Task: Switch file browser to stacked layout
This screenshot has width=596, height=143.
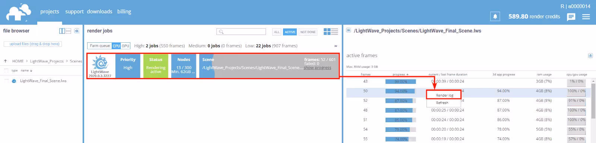Action: 69,31
